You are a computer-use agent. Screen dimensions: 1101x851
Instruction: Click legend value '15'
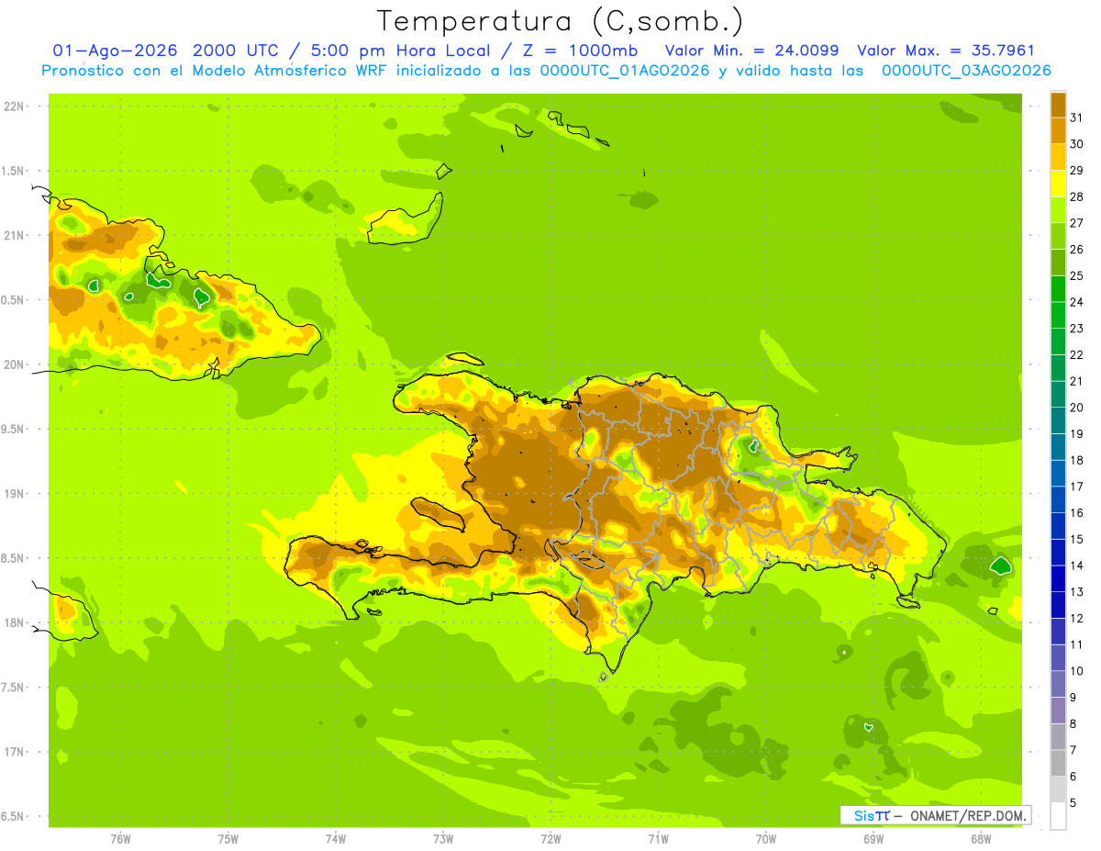[1076, 539]
